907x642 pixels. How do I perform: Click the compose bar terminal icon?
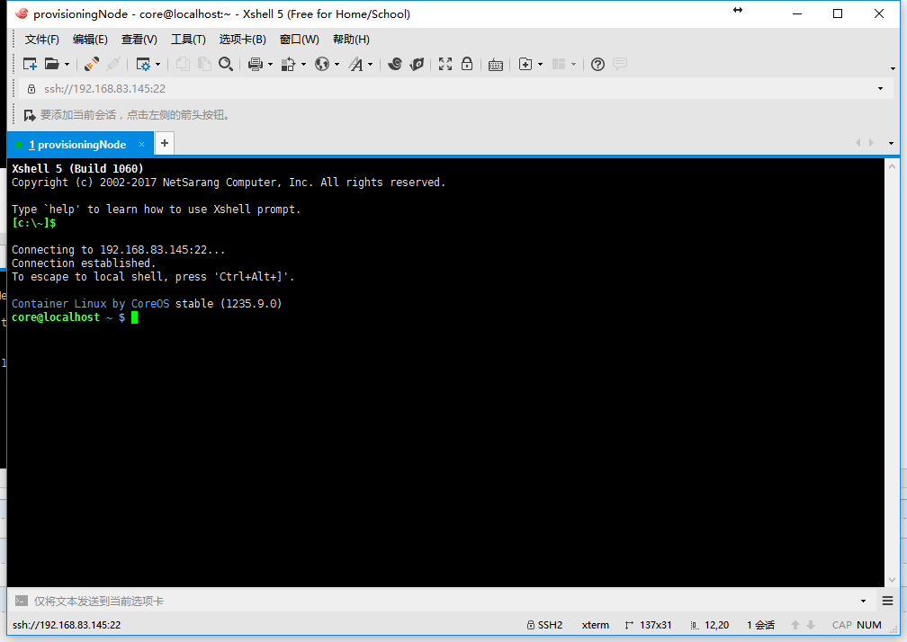pyautogui.click(x=22, y=601)
